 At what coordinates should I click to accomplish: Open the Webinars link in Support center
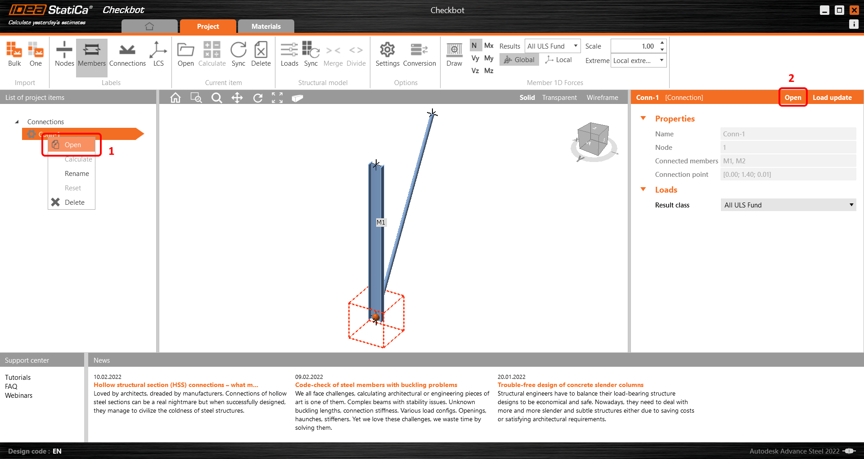pyautogui.click(x=18, y=395)
